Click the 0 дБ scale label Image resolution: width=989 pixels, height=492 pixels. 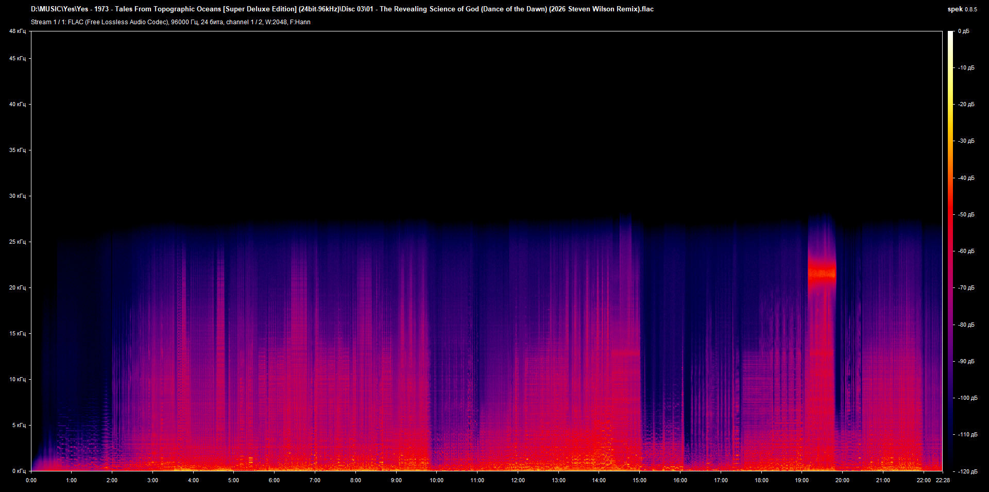click(x=964, y=31)
